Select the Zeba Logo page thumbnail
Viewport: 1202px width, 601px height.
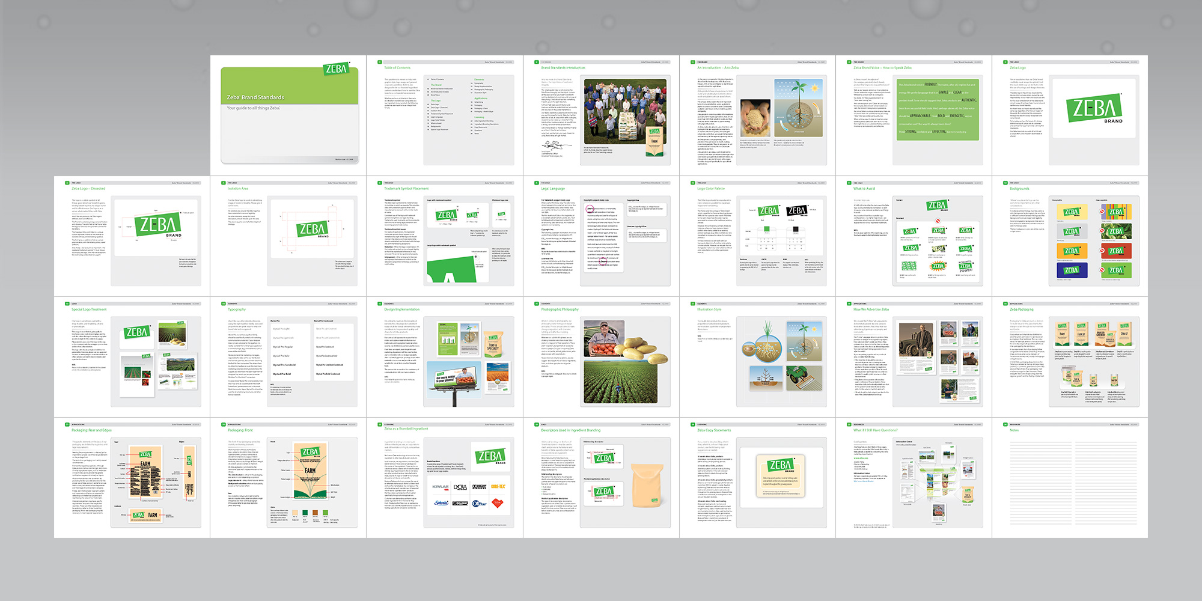tap(1070, 115)
